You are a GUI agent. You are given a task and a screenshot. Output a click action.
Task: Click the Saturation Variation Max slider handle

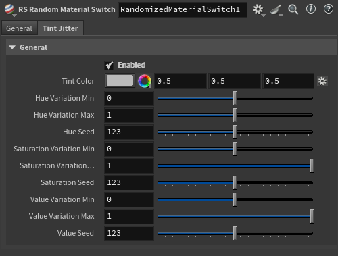(x=312, y=165)
